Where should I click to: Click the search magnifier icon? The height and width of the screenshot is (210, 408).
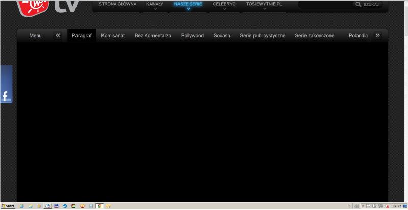(x=358, y=4)
